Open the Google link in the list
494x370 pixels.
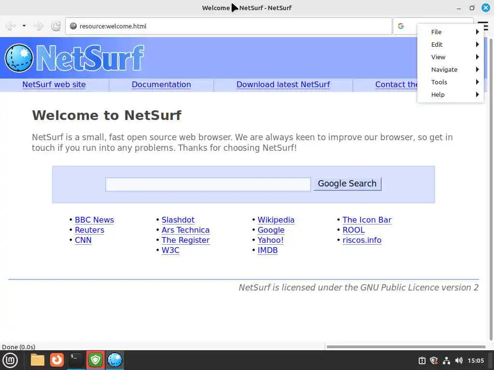point(271,230)
